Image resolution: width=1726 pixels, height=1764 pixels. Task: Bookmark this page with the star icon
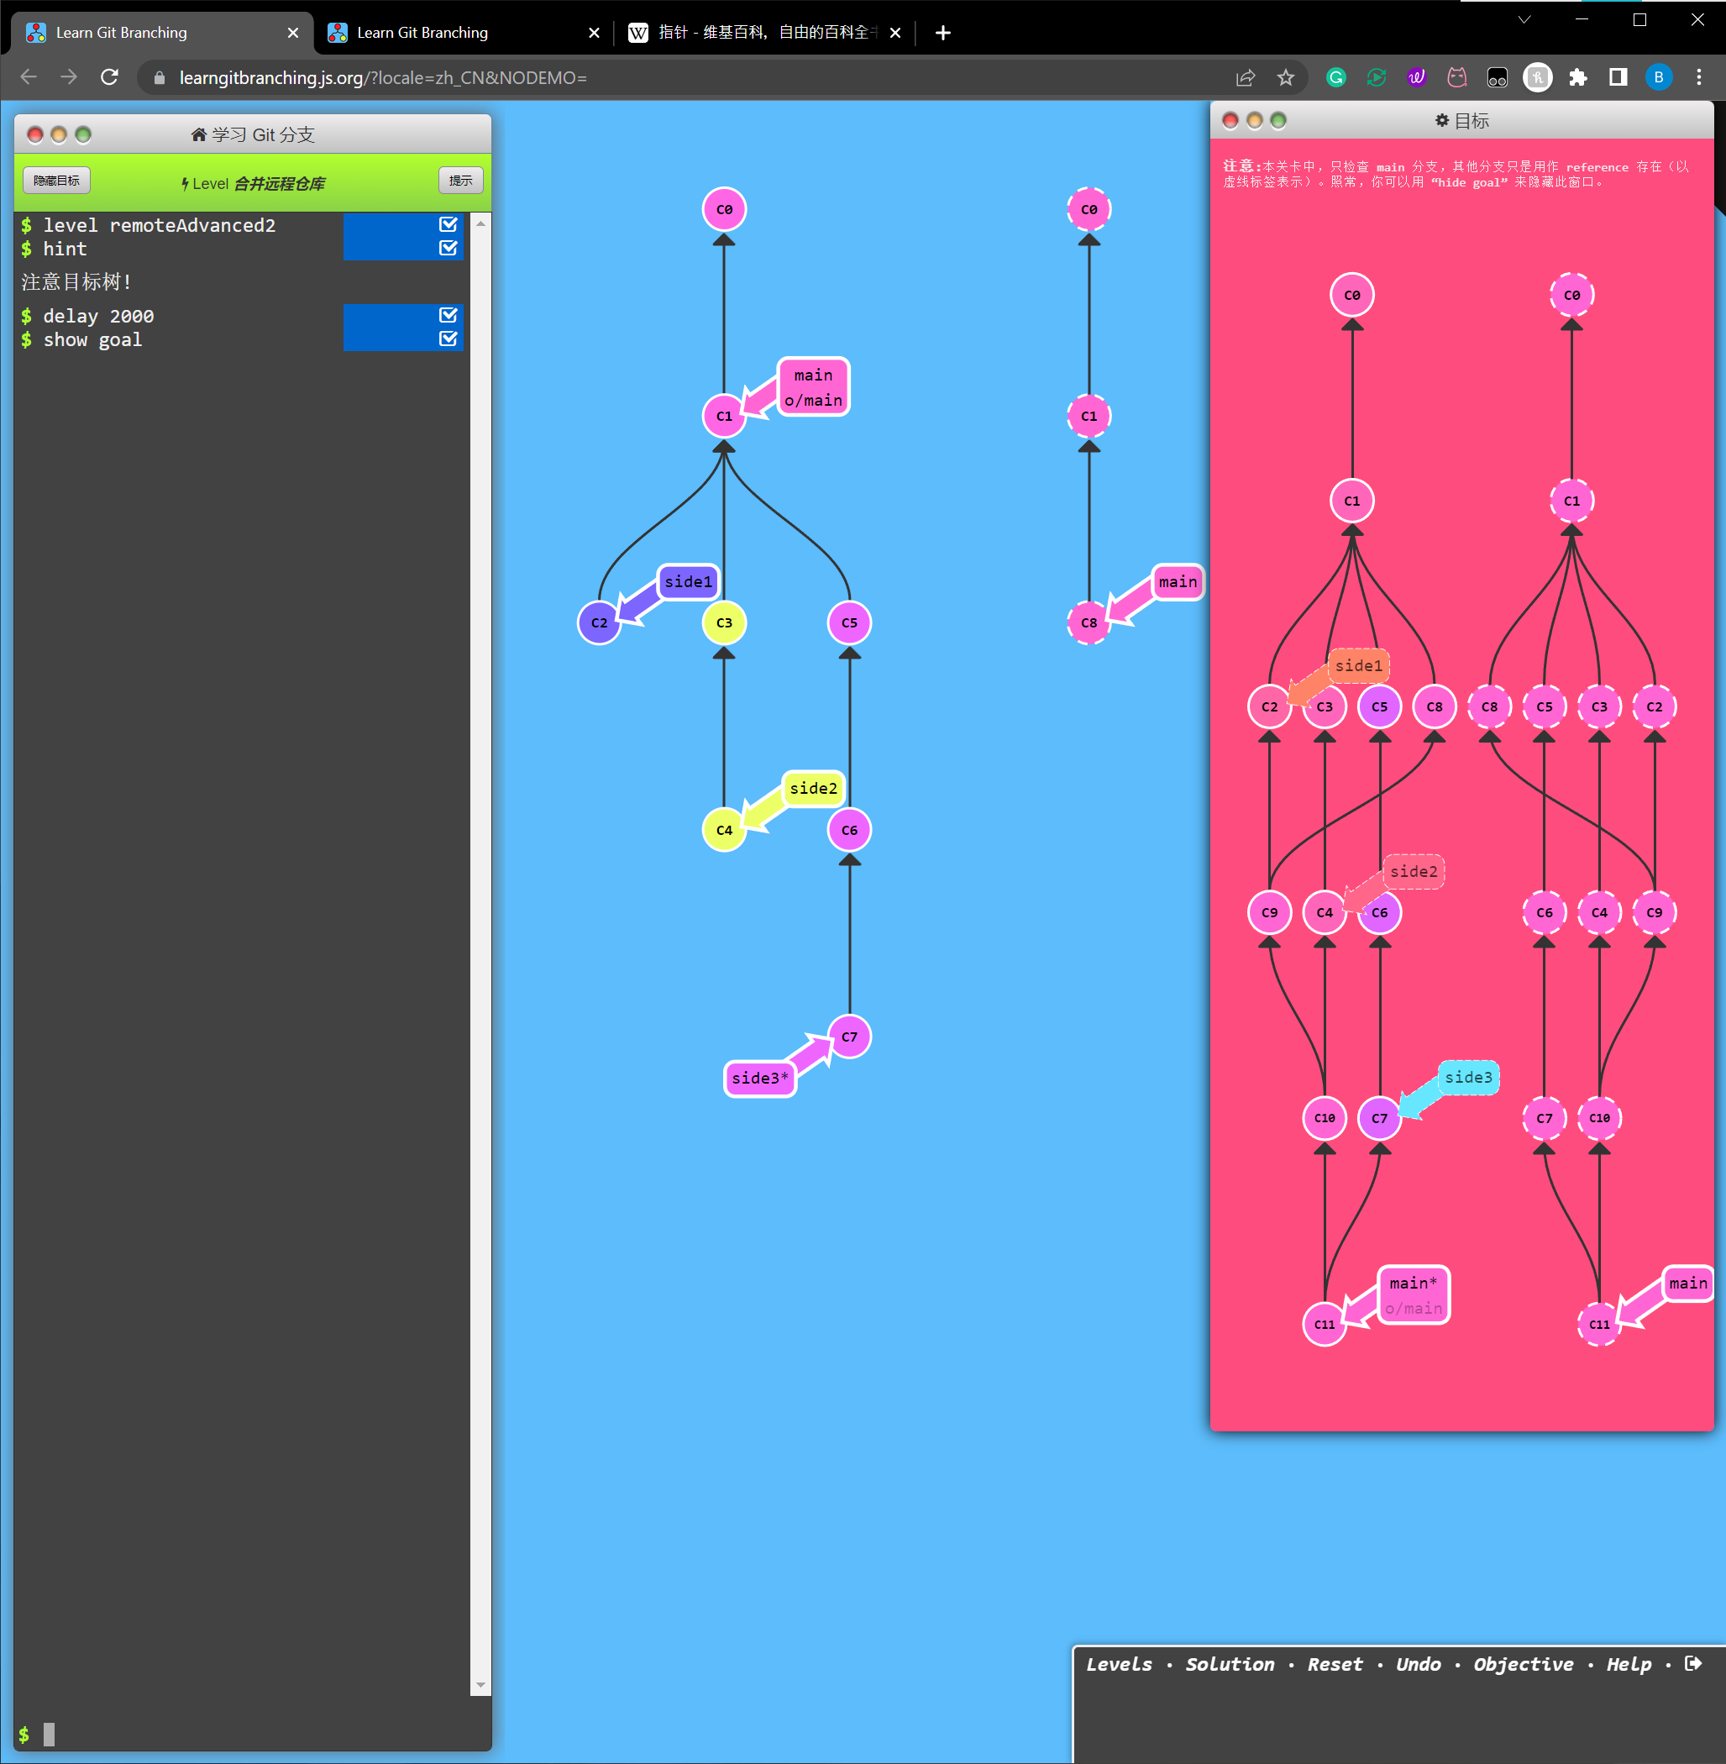pyautogui.click(x=1285, y=78)
